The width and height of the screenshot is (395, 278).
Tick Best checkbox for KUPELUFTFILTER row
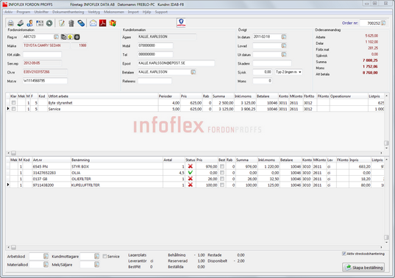point(222,185)
